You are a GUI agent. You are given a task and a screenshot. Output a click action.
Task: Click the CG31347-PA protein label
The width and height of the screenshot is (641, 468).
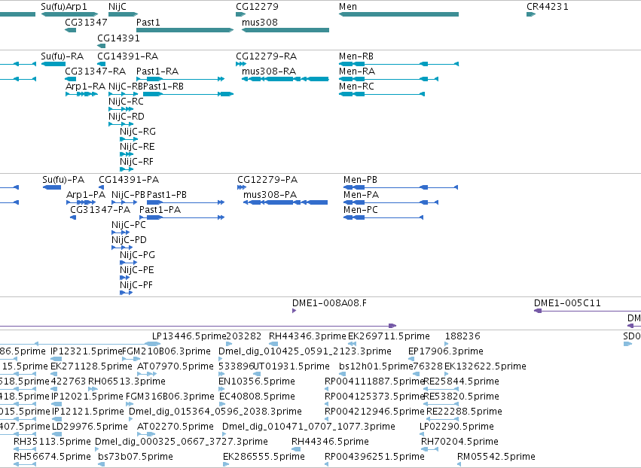click(x=100, y=209)
